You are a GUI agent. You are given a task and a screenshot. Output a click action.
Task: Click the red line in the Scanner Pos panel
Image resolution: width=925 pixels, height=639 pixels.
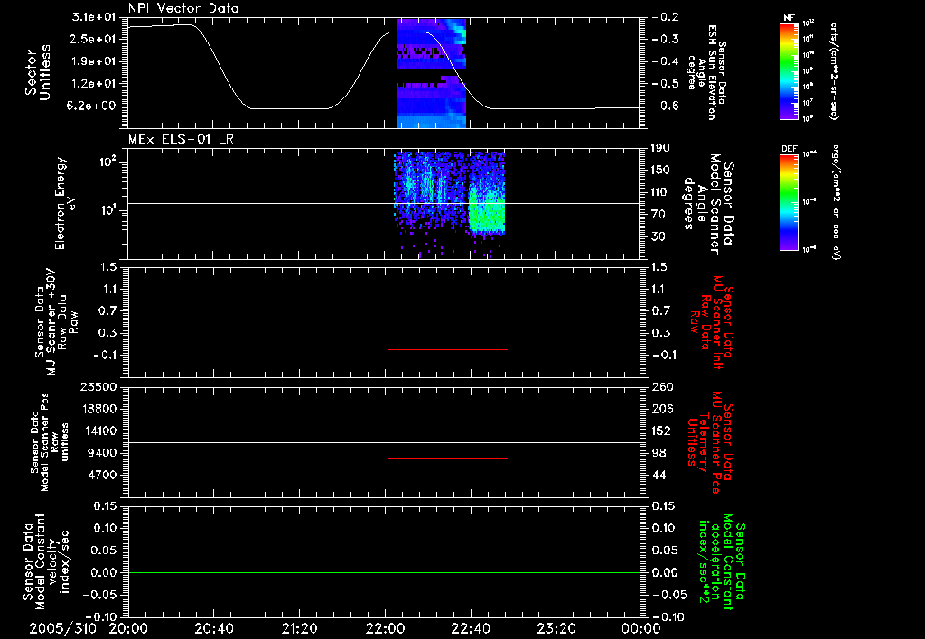point(448,458)
